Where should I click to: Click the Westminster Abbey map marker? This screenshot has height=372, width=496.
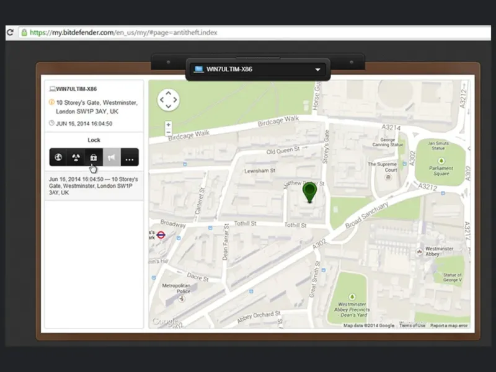(x=420, y=252)
